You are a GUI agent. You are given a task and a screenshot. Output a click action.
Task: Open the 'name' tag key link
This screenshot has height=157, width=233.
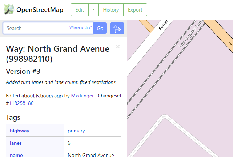pyautogui.click(x=16, y=155)
